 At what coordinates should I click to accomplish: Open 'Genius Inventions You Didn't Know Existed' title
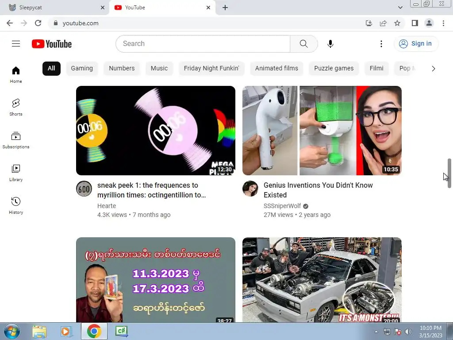pos(318,190)
